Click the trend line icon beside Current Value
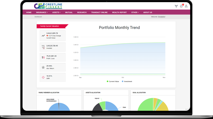Screen dimensions: 213x119 point(43,36)
